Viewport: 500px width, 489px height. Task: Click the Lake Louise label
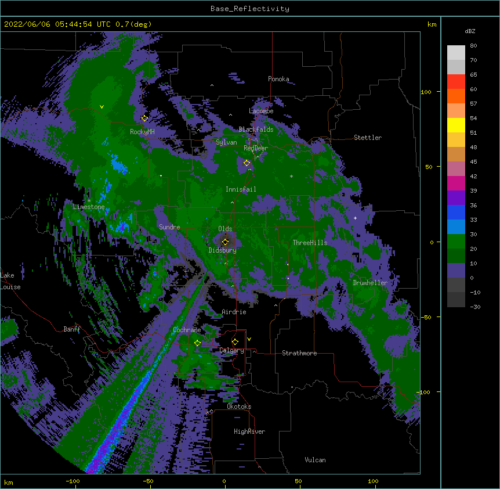(x=10, y=281)
